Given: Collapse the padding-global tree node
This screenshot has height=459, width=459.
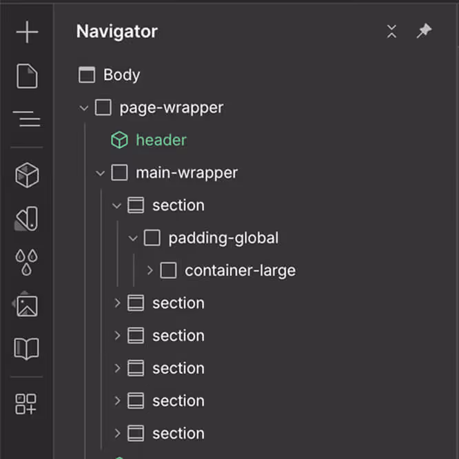Looking at the screenshot, I should point(133,238).
